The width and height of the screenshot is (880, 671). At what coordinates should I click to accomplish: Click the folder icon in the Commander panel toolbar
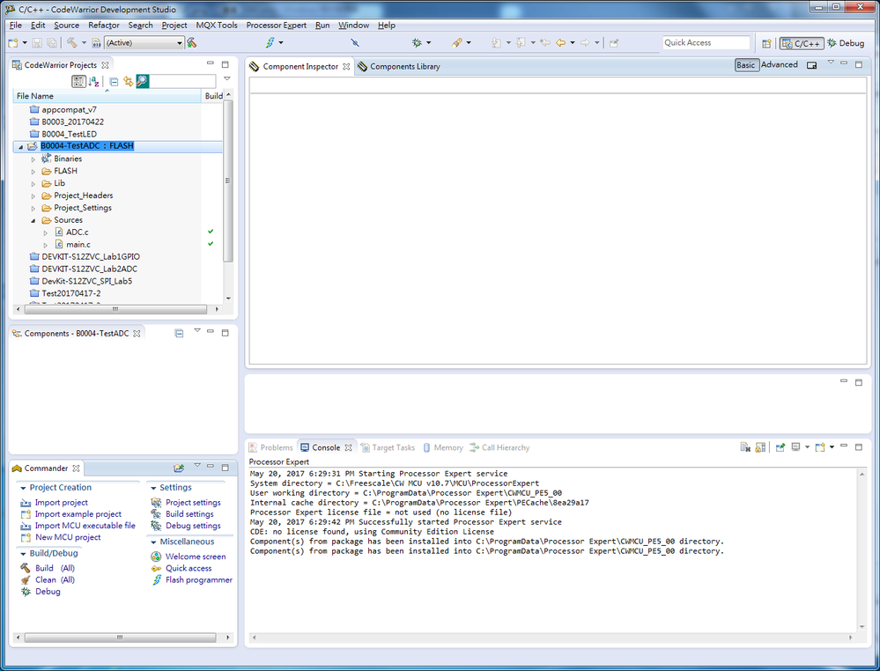[x=179, y=468]
